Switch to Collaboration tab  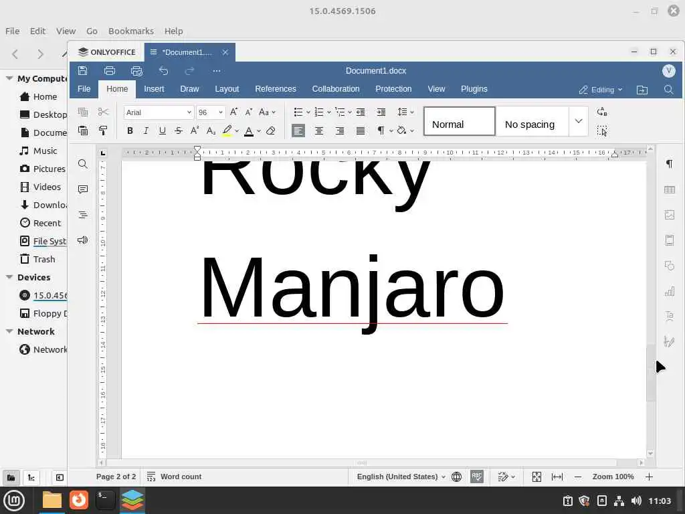click(x=336, y=89)
